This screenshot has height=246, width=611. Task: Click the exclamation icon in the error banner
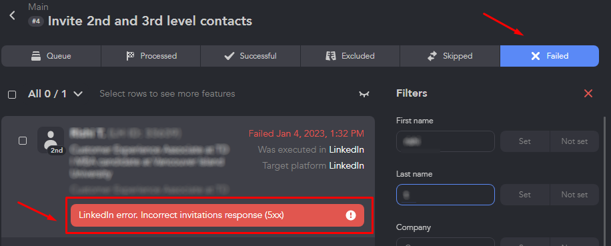[351, 215]
